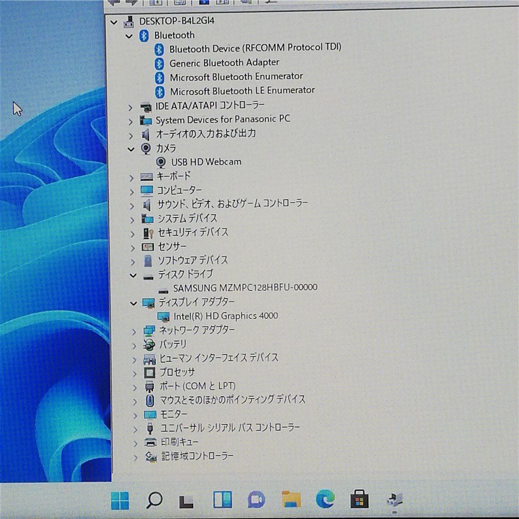
Task: Expand オーディオの入力および出力 chevron
Action: (x=131, y=135)
